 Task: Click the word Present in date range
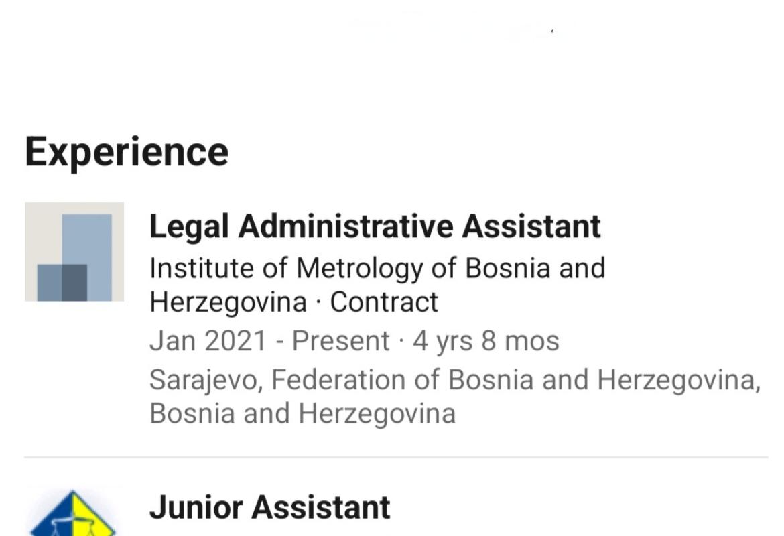340,341
